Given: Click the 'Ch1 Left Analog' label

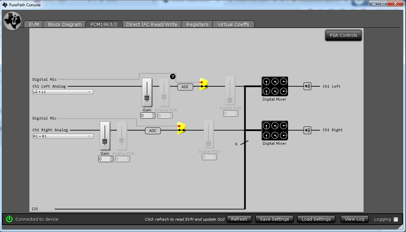Looking at the screenshot, I should click(49, 86).
